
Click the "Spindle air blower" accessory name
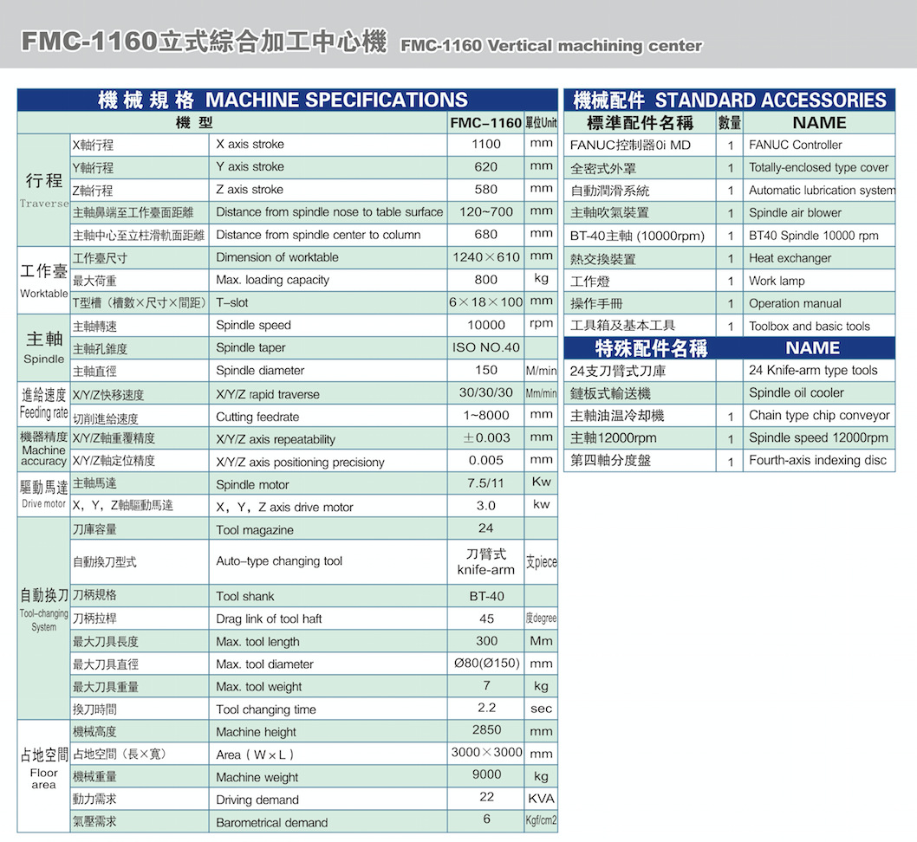796,213
